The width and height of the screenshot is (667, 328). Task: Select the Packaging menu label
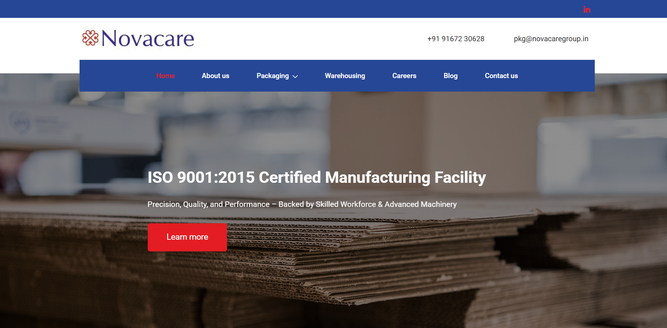(x=272, y=76)
